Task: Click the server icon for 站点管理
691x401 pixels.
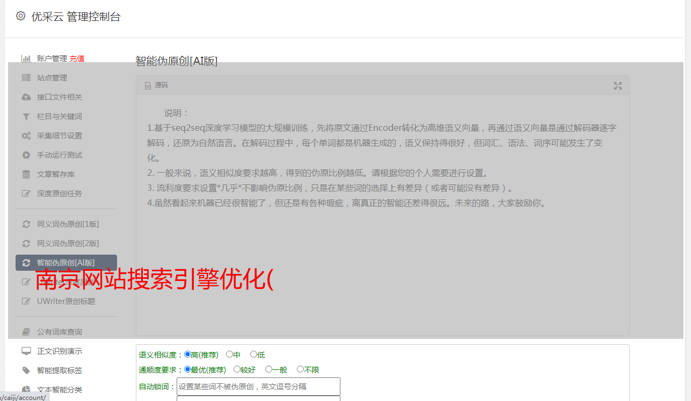Action: 26,78
